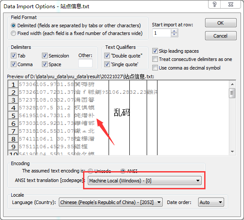Click the Other delimiter input field
Viewport: 244px width, 220px height.
coord(85,63)
